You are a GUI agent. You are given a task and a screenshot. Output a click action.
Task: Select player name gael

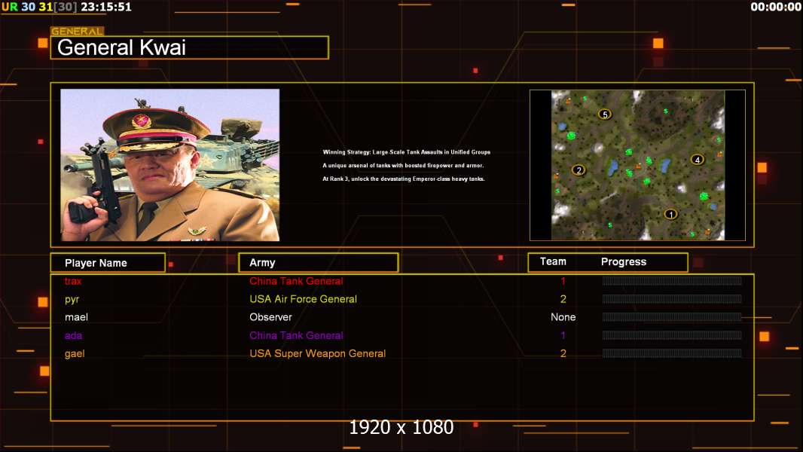[75, 354]
